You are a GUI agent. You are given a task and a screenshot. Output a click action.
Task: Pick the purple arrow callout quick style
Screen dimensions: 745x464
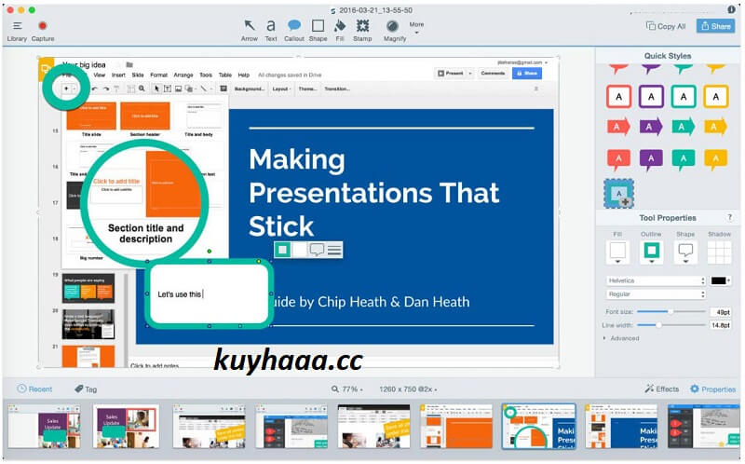point(651,127)
